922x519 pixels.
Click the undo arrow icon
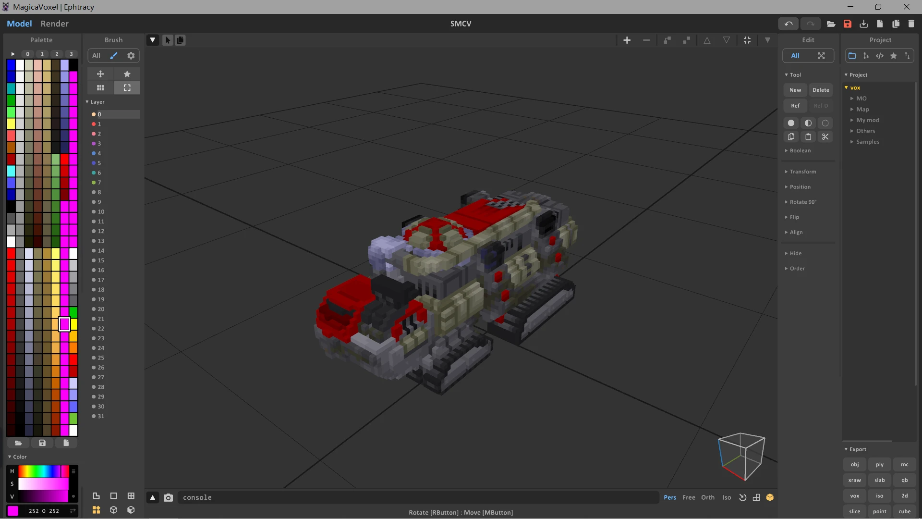point(788,24)
